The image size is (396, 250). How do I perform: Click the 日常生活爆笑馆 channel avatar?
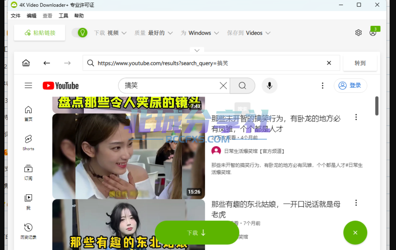(x=216, y=151)
